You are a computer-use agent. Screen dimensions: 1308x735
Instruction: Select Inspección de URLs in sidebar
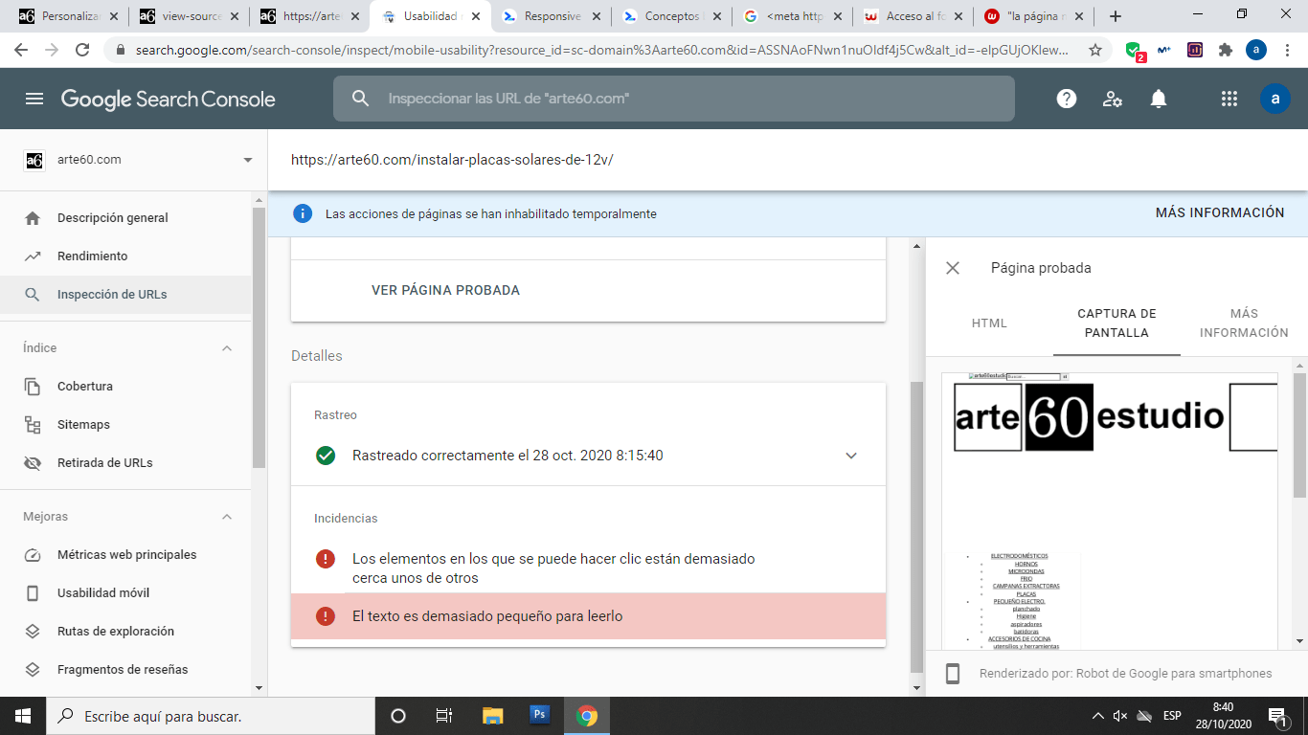tap(125, 295)
